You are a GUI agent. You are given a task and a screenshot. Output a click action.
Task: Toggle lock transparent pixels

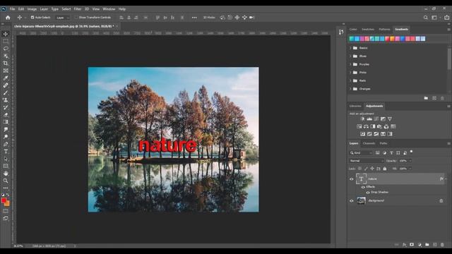[x=359, y=169]
